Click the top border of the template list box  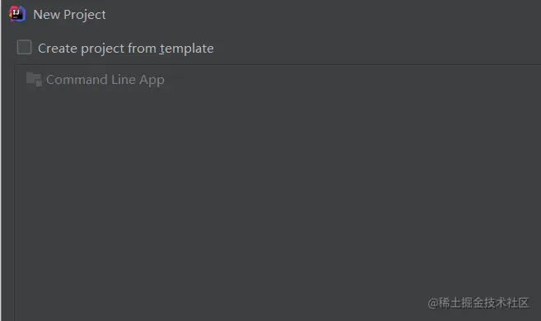pos(277,64)
